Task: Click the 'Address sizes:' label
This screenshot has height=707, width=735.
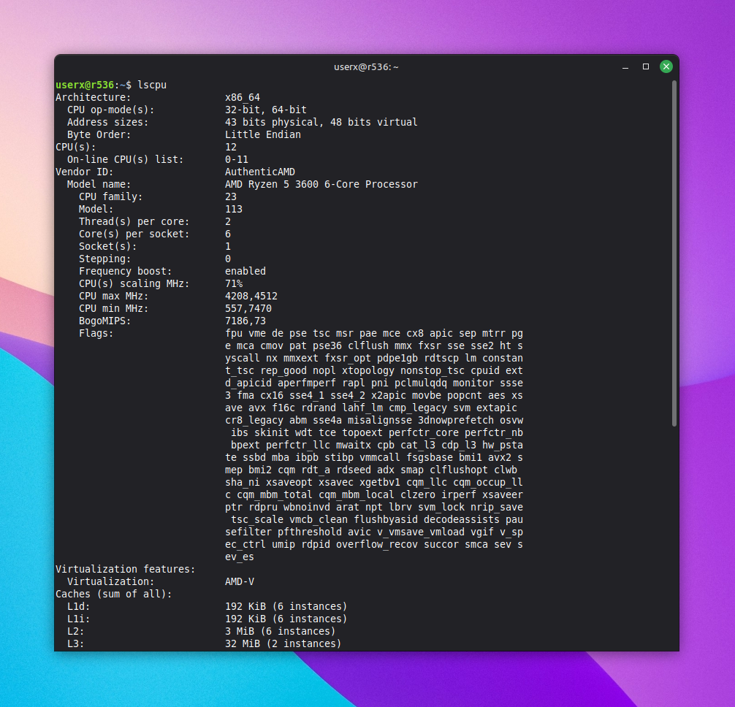Action: (x=108, y=122)
